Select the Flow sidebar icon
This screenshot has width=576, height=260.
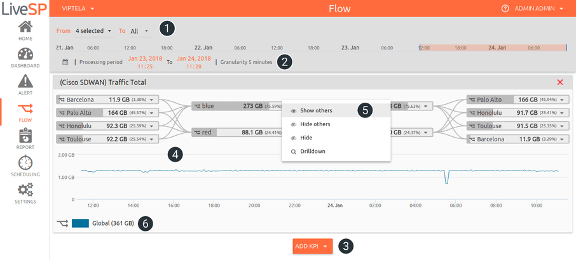[25, 108]
